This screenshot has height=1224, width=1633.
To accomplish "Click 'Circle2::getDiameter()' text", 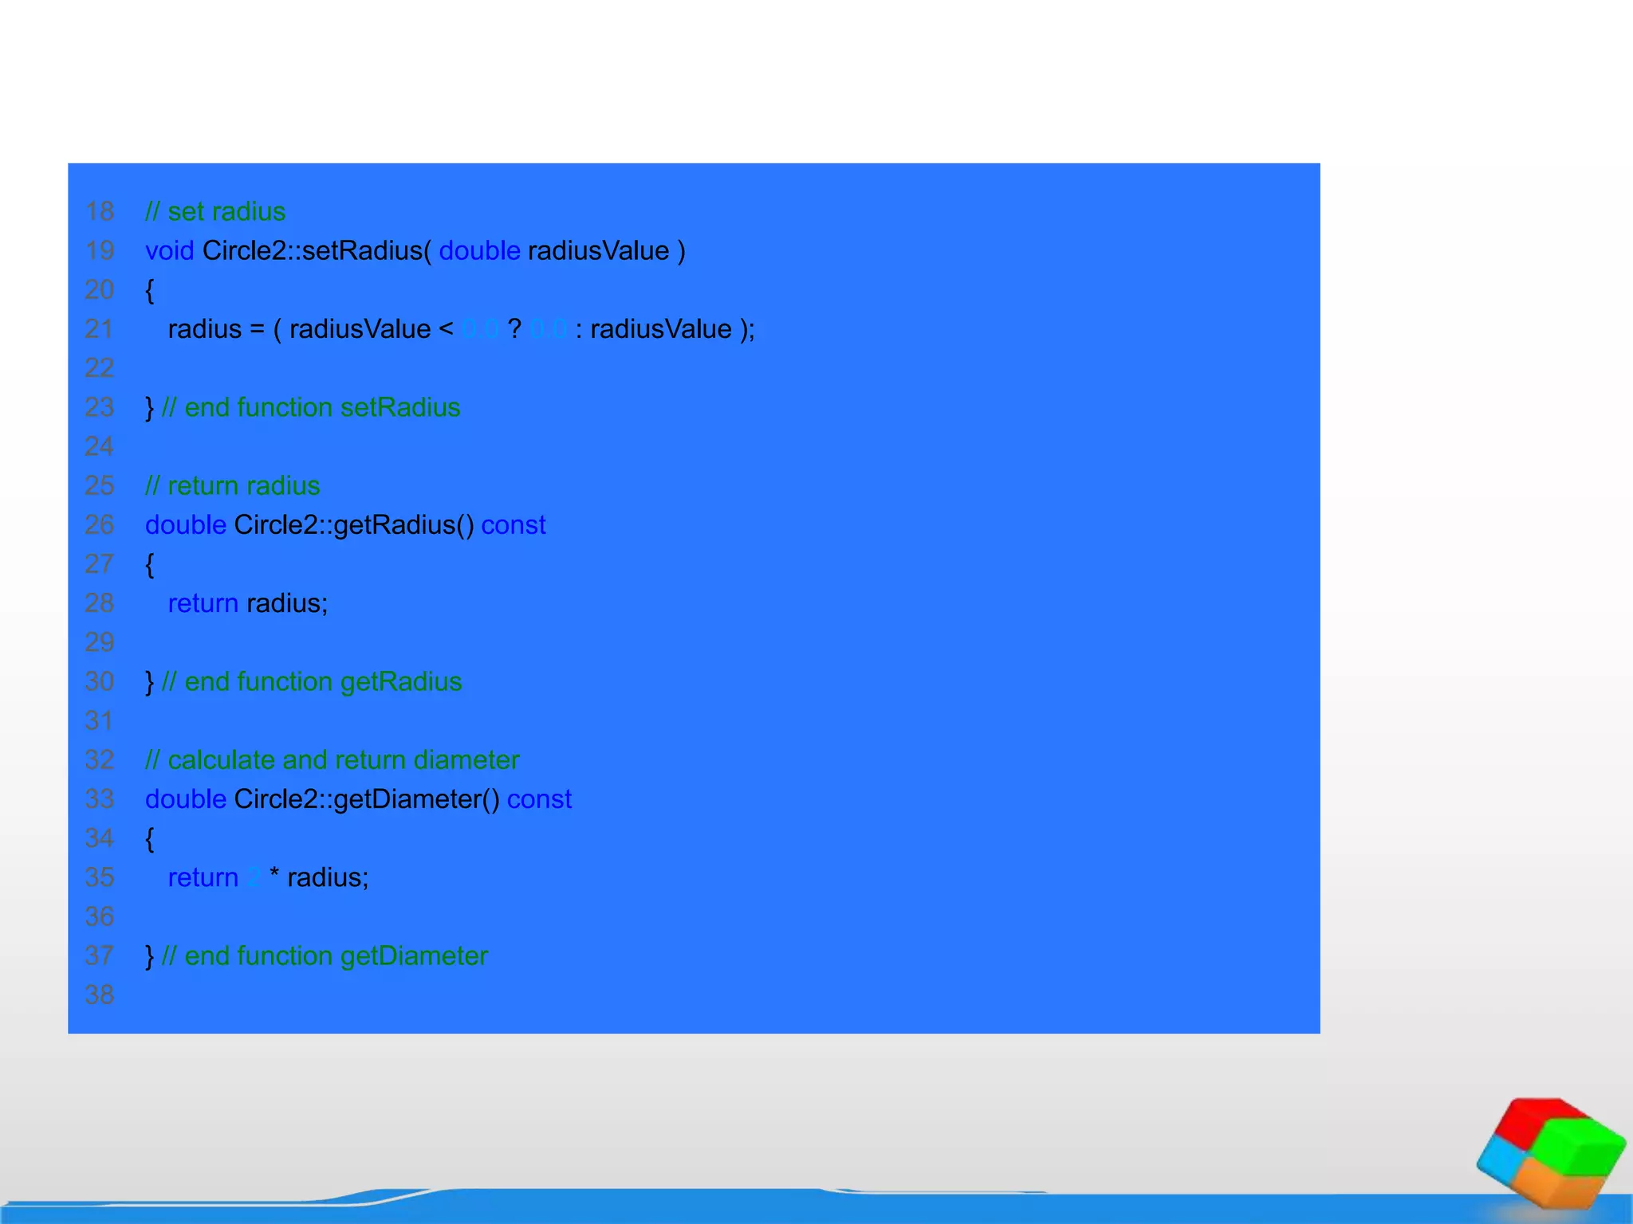I will pos(366,799).
